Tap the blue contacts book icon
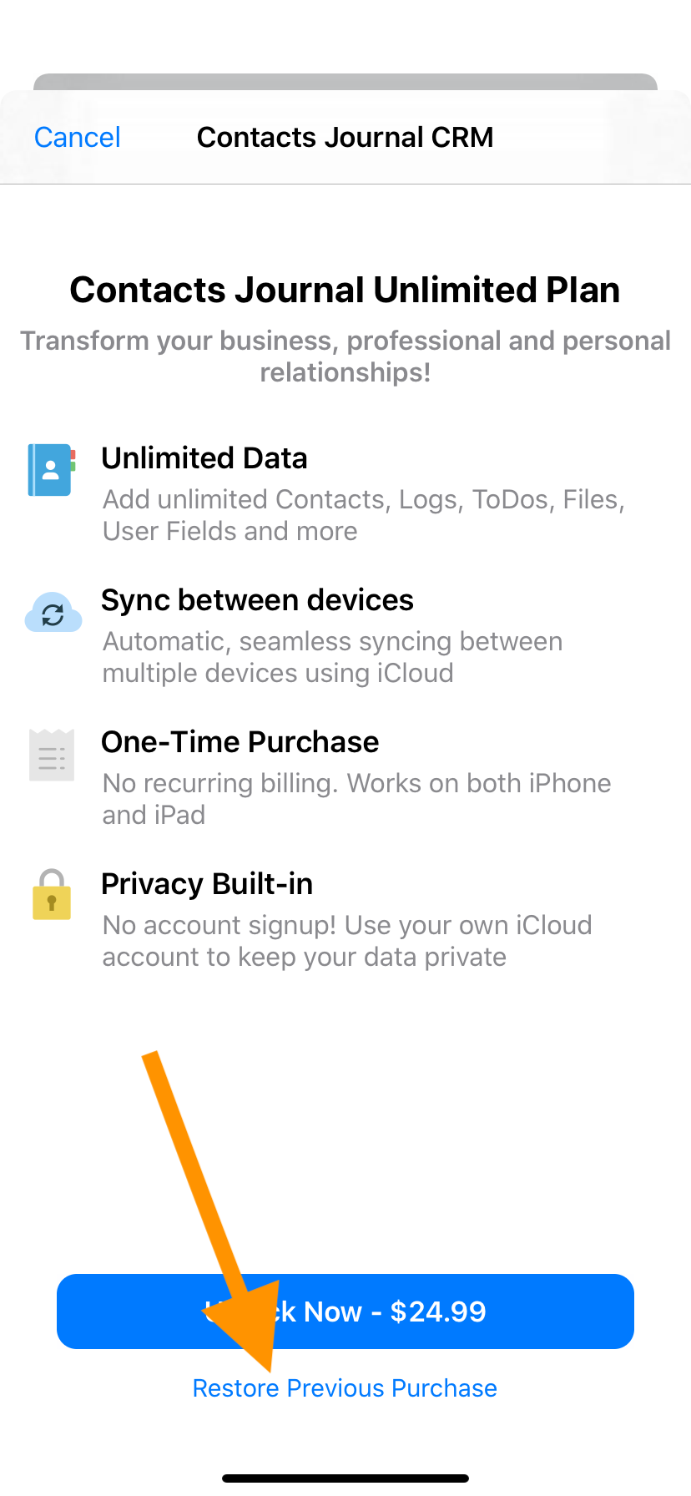Image resolution: width=691 pixels, height=1496 pixels. pos(52,470)
